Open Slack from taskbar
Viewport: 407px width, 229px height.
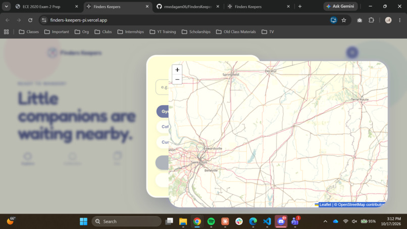click(239, 221)
